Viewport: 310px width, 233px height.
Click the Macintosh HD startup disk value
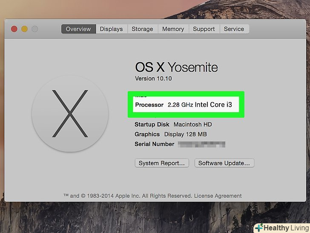click(193, 125)
